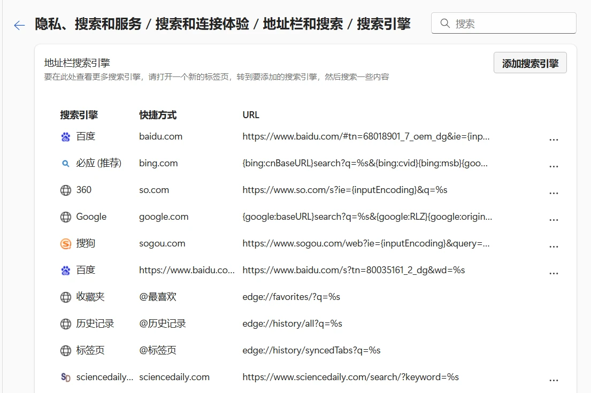591x393 pixels.
Task: Open more options for baidu.com row
Action: point(554,140)
